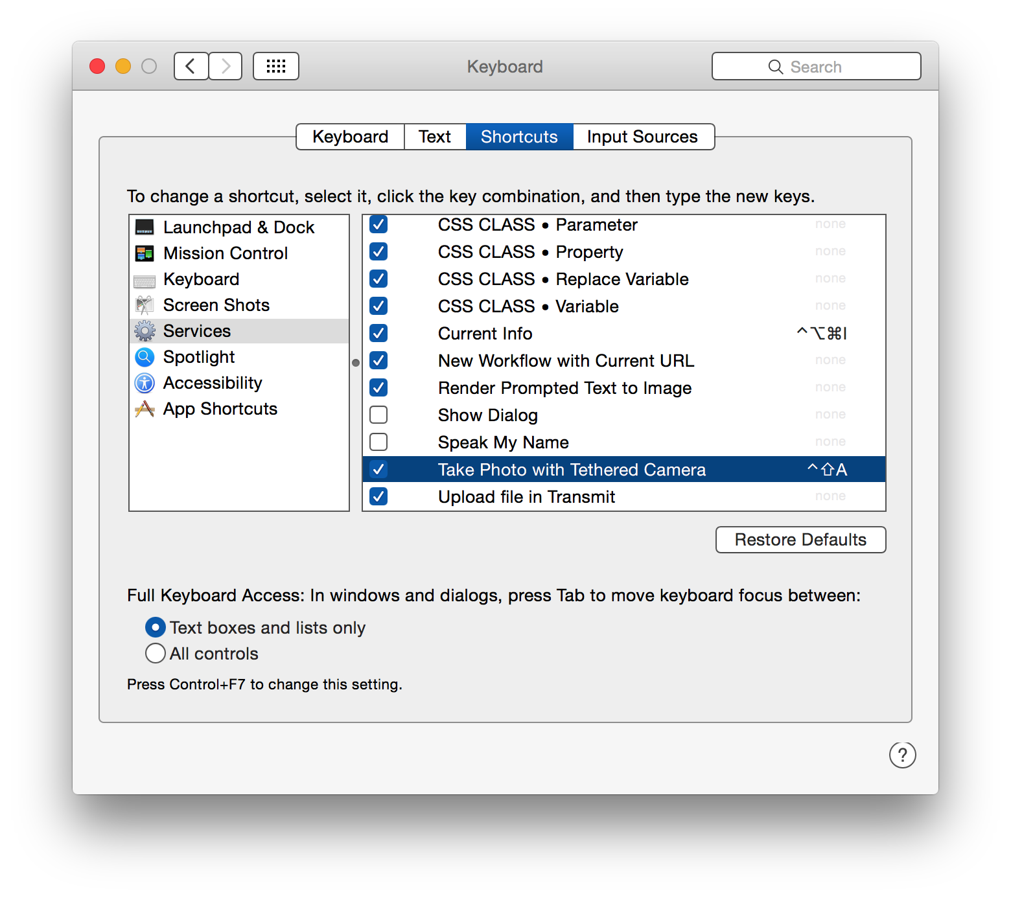This screenshot has width=1011, height=898.
Task: Uncheck Upload file in Transmit
Action: pyautogui.click(x=378, y=496)
